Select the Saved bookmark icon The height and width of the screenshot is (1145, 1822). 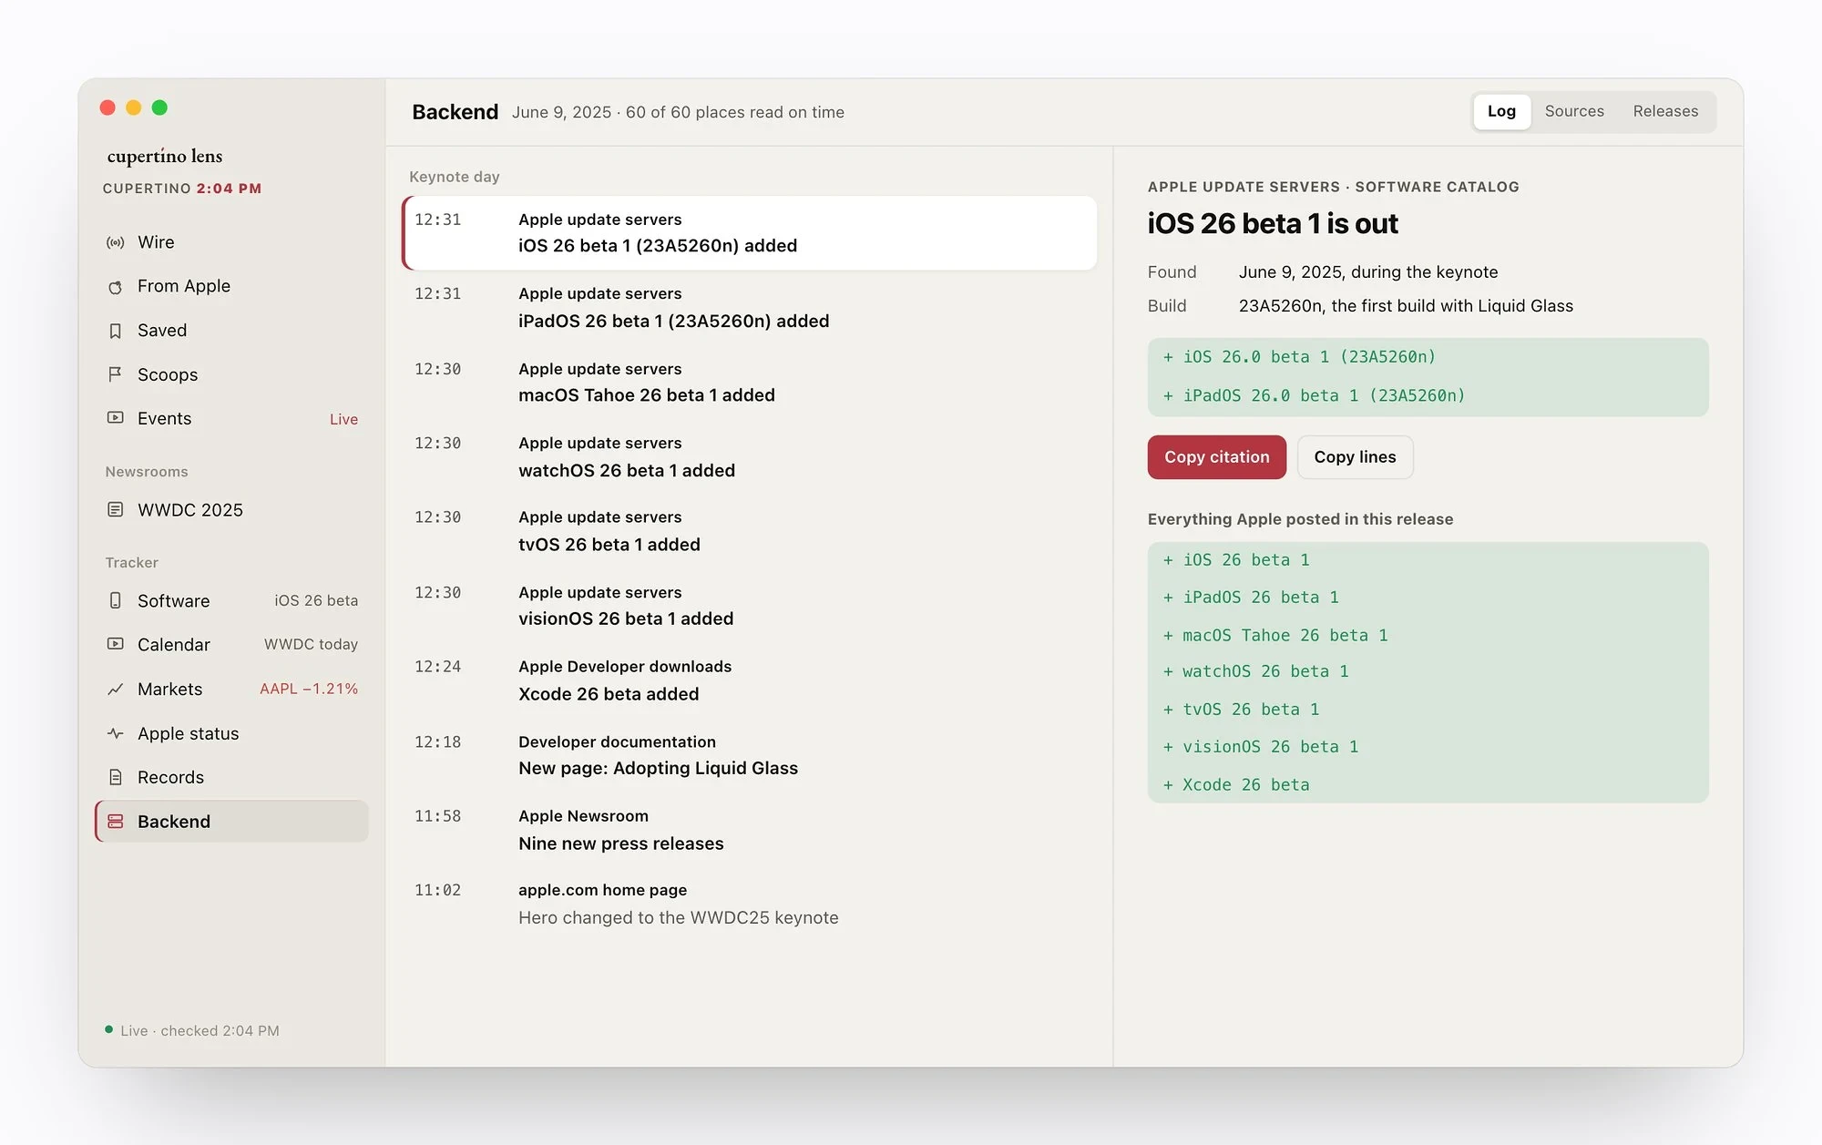click(115, 331)
